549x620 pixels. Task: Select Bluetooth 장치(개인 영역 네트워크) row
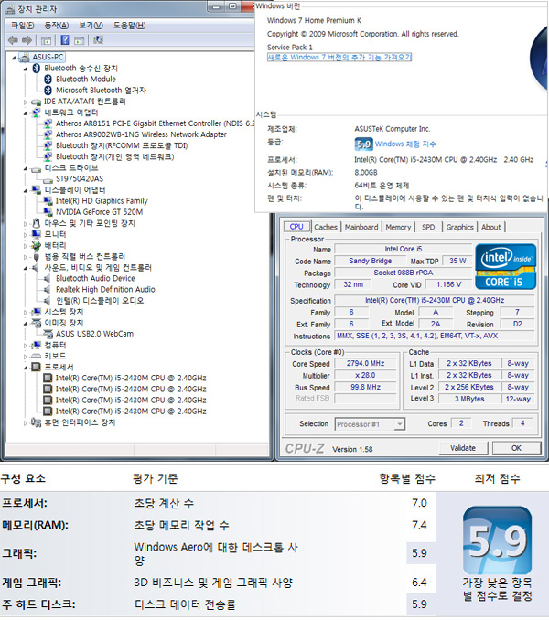tap(114, 156)
